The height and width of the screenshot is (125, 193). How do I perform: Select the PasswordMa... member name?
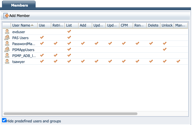coord(24,44)
